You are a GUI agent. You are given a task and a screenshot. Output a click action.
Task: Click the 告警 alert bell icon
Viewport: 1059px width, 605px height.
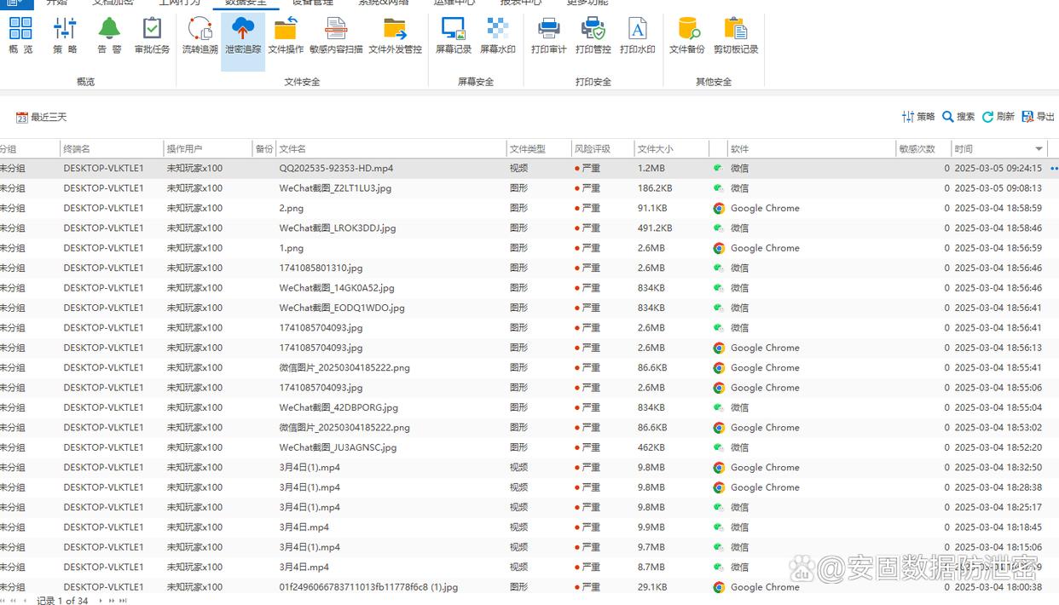click(109, 36)
